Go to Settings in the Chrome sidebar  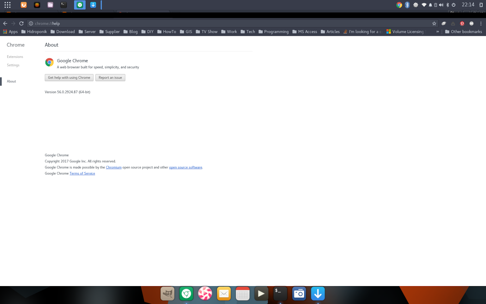[x=13, y=65]
